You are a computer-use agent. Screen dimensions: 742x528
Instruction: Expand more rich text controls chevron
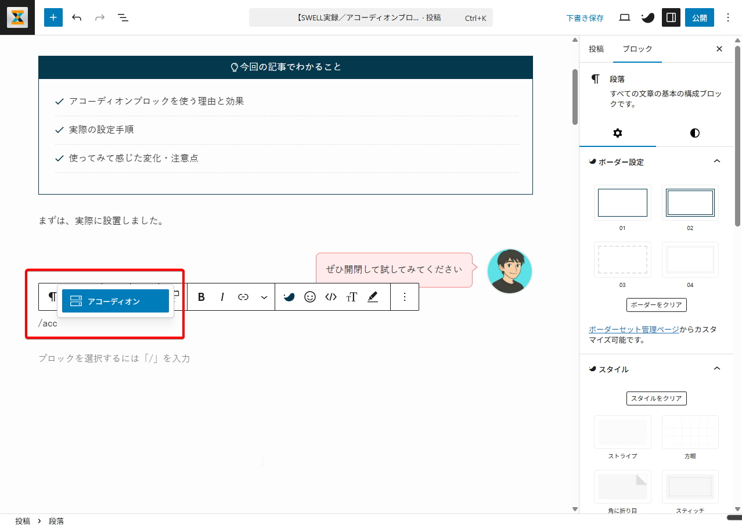[264, 297]
